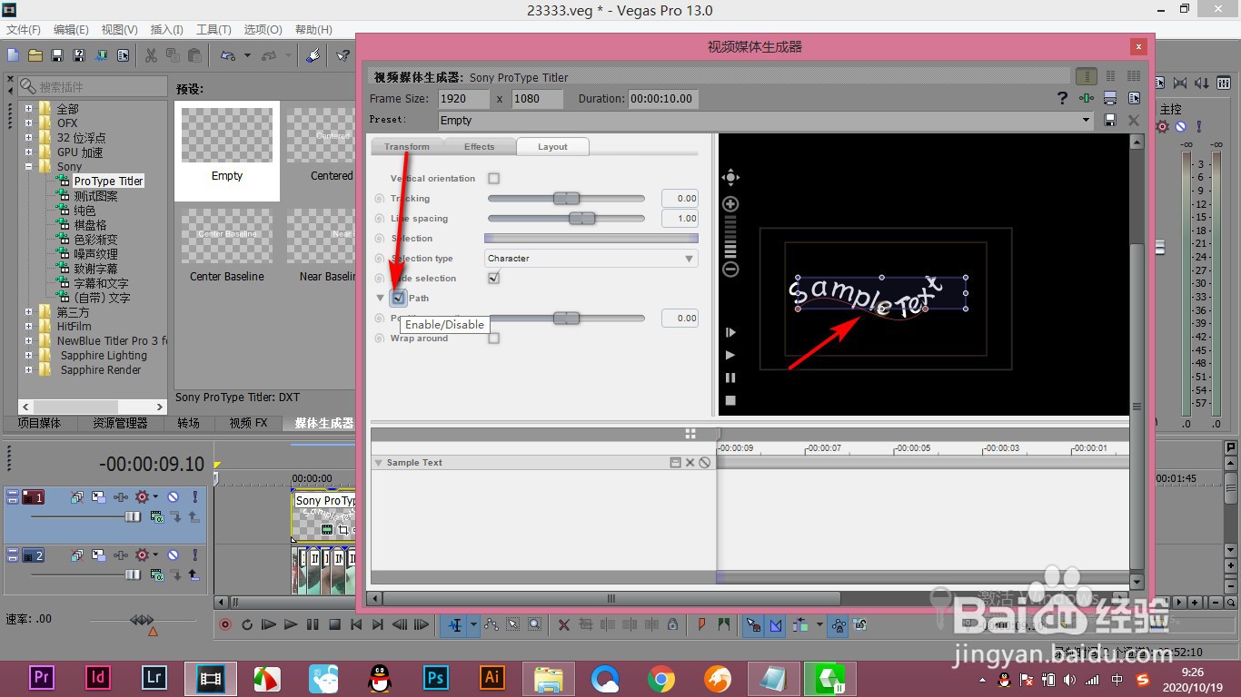Mute track 1 with the circle icon
The height and width of the screenshot is (697, 1241).
173,496
